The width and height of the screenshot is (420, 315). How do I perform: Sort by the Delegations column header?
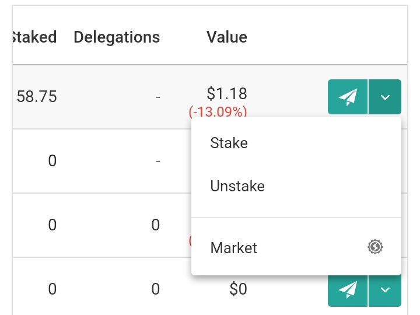(x=117, y=37)
